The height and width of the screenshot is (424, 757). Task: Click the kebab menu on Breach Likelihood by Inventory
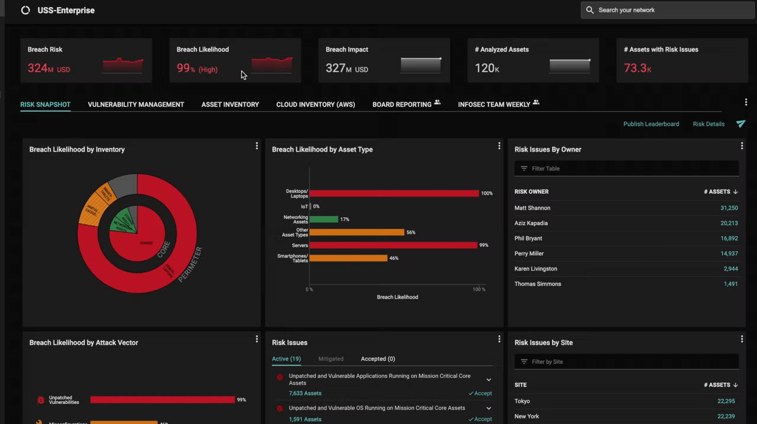point(257,145)
